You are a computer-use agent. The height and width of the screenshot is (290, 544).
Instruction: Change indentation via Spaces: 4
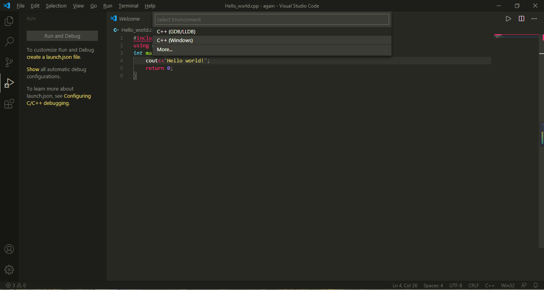[x=433, y=285]
